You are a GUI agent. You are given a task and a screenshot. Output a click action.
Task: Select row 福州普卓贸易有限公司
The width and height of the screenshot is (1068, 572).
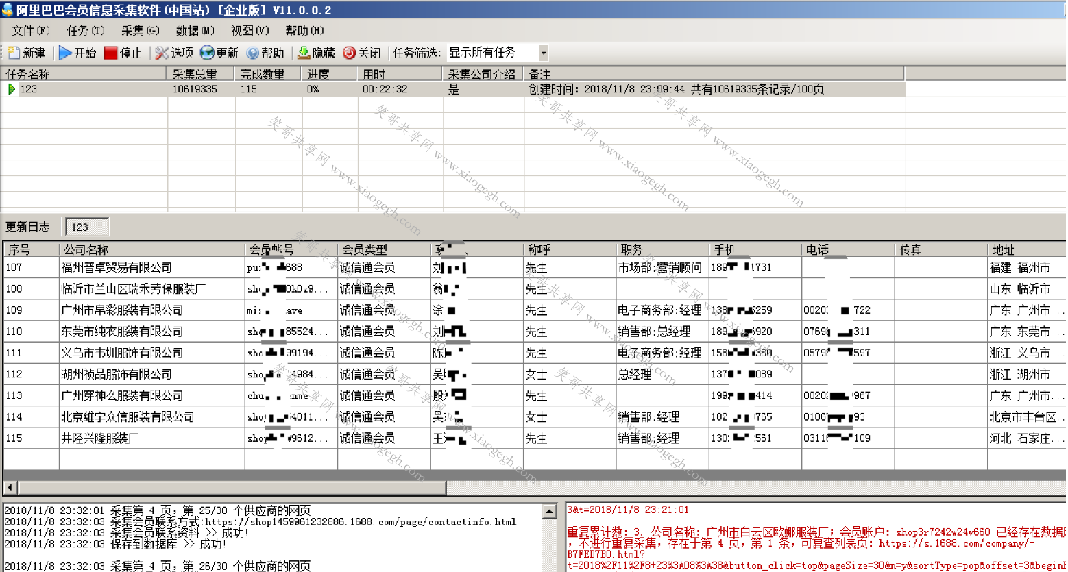tap(535, 267)
